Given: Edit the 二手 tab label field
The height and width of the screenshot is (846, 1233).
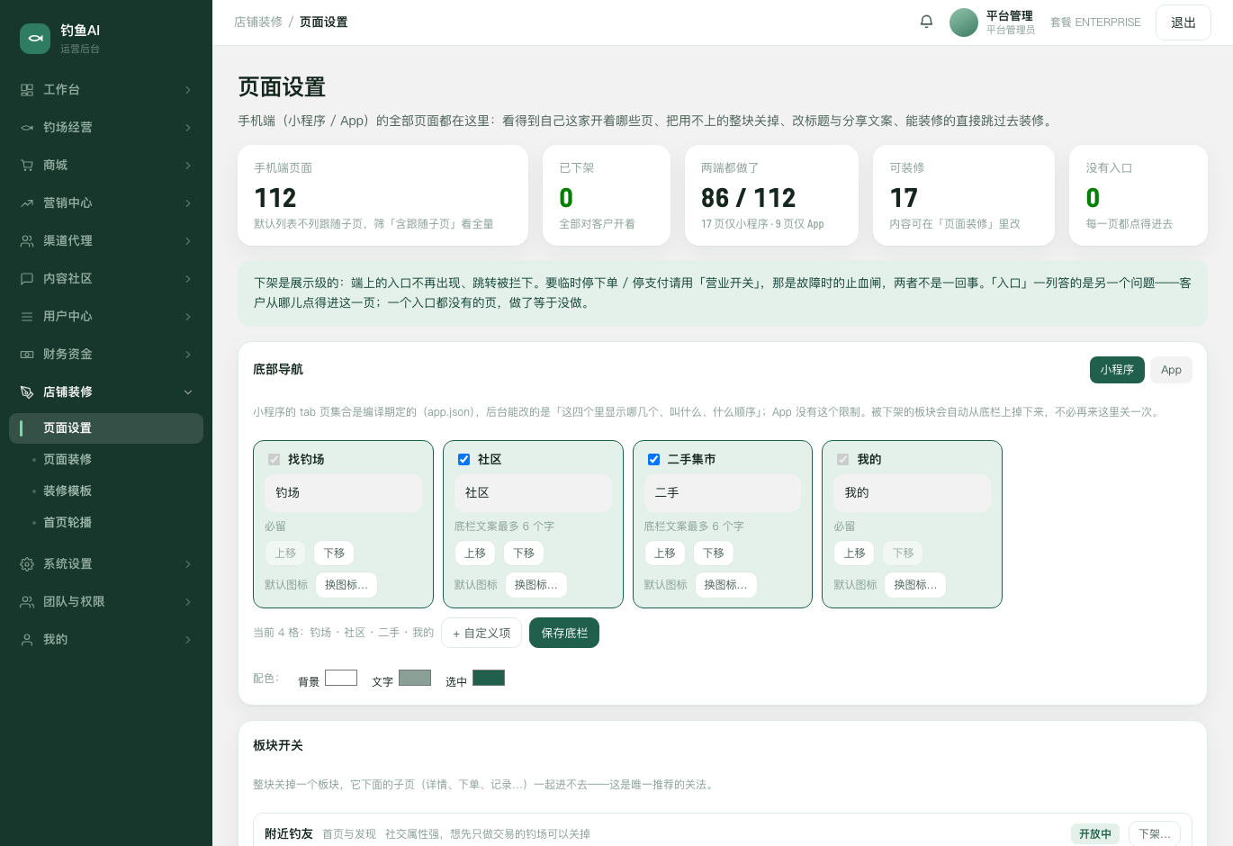Looking at the screenshot, I should [723, 493].
